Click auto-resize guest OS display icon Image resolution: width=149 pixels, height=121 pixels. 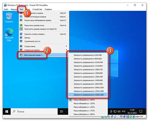pos(21,29)
